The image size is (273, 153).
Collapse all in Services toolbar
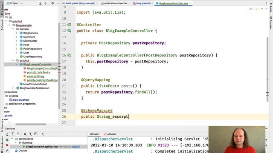(x=18, y=134)
